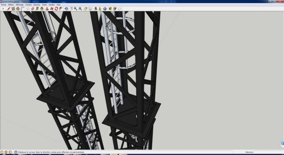Click the Make Component icon
Viewport: 284px width, 155px height.
[28, 8]
